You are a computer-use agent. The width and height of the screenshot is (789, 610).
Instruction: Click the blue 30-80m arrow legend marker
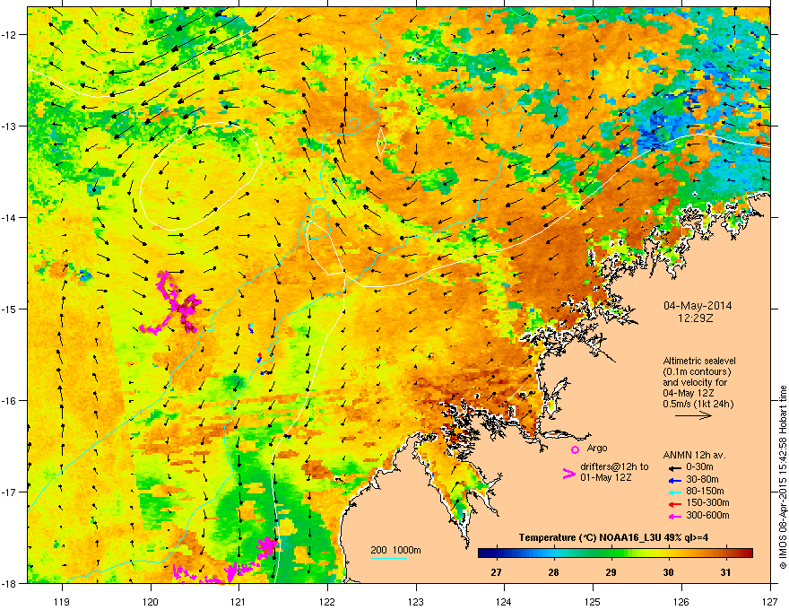[x=675, y=480]
